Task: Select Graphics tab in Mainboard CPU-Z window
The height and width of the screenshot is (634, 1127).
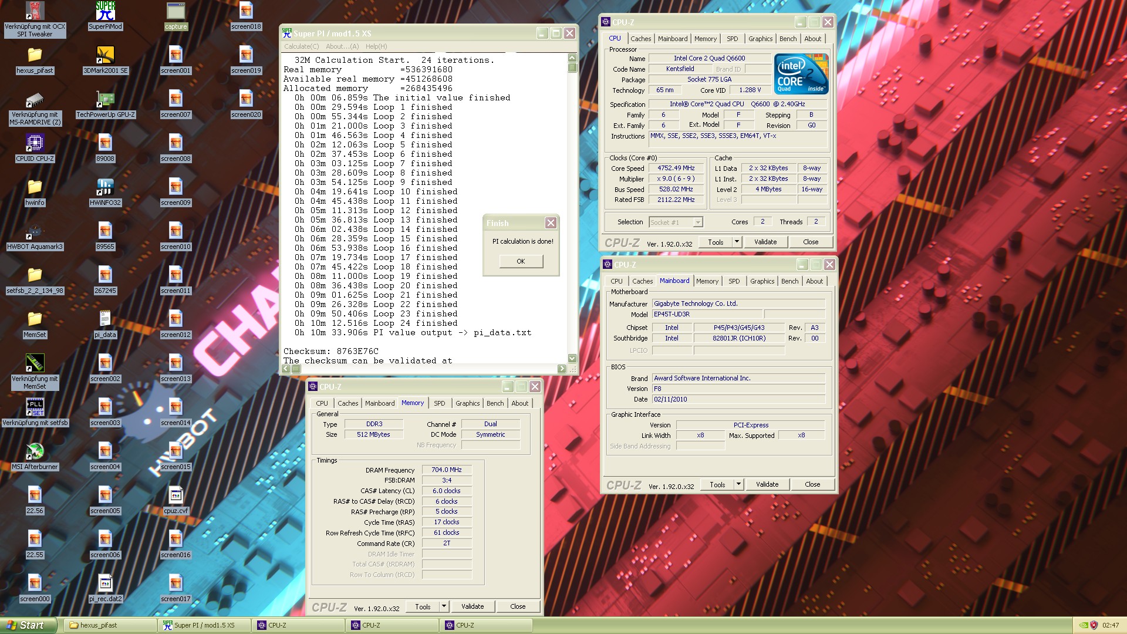Action: pos(762,281)
